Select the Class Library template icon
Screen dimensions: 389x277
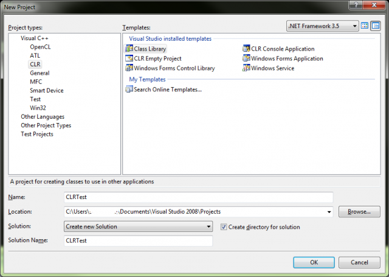point(129,49)
